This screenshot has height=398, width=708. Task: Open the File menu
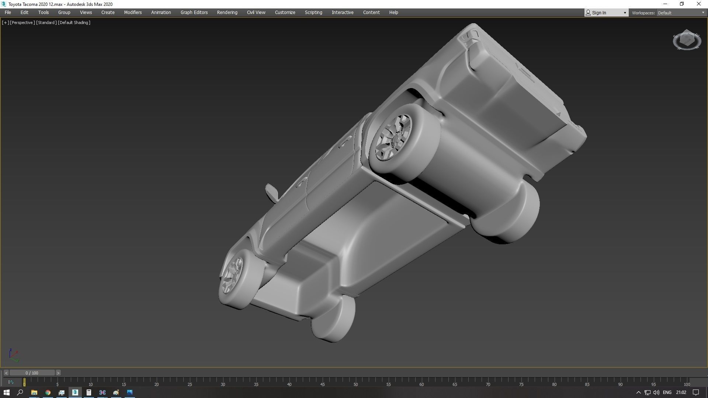click(x=8, y=13)
